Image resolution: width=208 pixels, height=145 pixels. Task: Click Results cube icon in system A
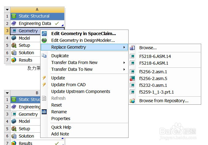[14, 60]
